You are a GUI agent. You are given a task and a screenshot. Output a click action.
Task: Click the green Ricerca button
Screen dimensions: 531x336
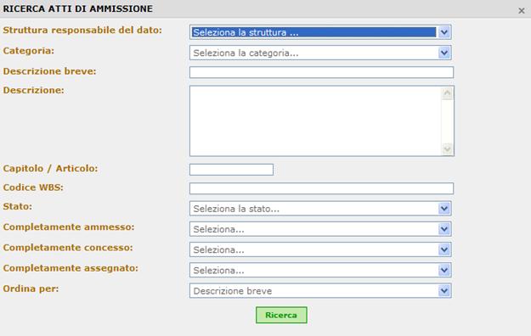281,315
